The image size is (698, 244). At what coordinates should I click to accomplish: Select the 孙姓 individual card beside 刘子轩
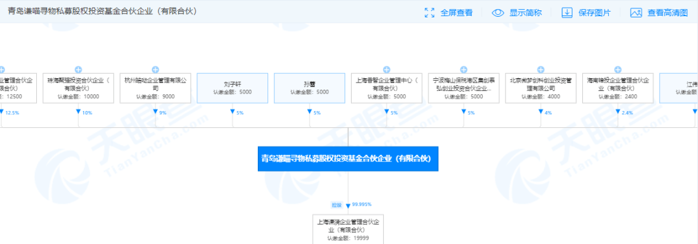click(x=310, y=88)
